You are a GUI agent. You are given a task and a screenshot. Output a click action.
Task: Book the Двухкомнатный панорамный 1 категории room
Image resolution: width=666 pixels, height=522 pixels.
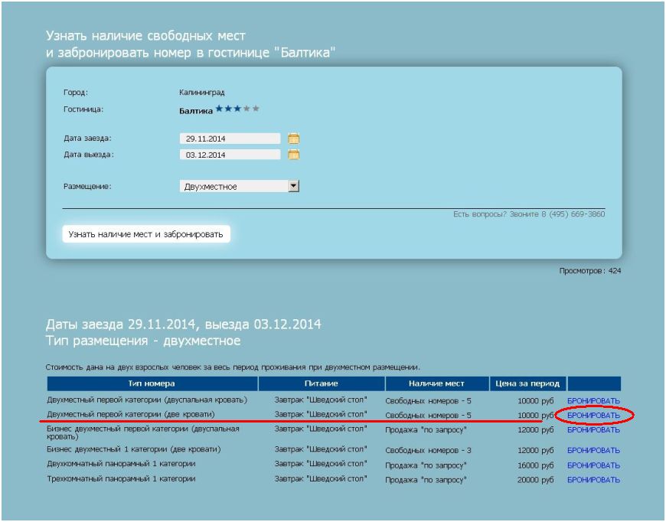coord(593,465)
